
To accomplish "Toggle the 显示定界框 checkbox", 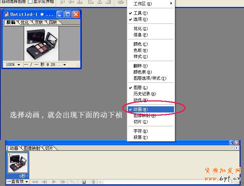I will click(x=30, y=1).
